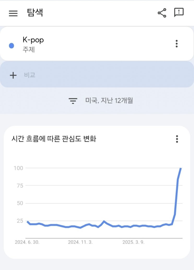Viewport: 194px width, 270px height.
Task: Tap the 탐색 page title
Action: (35, 13)
